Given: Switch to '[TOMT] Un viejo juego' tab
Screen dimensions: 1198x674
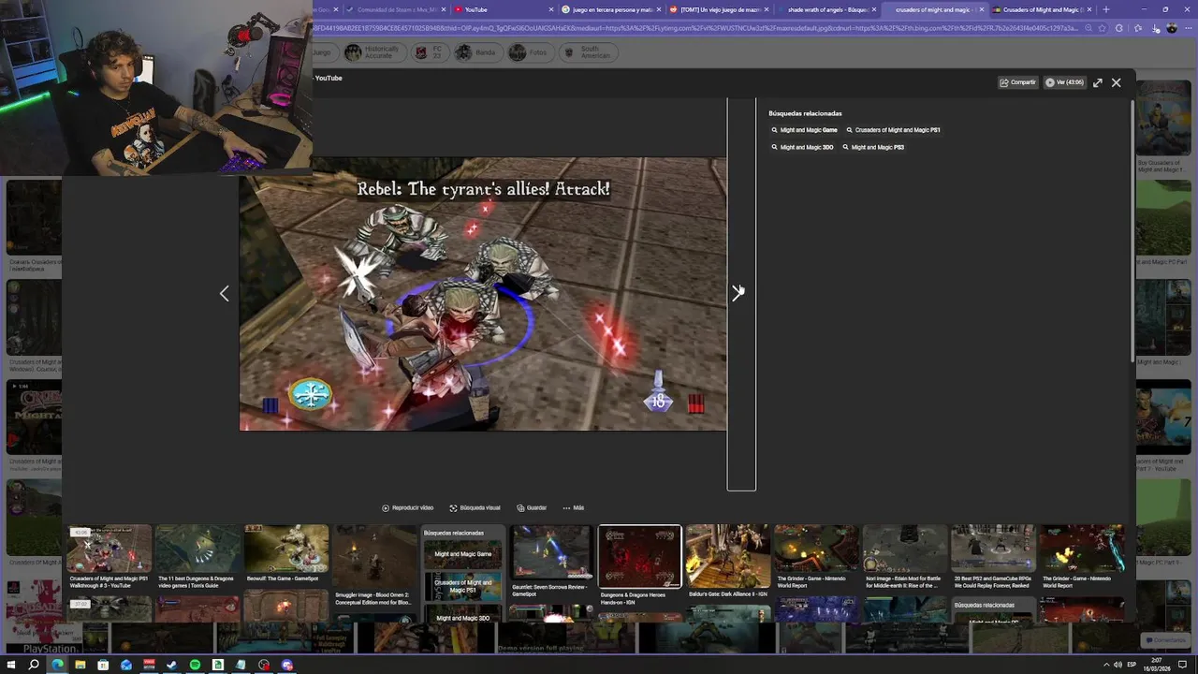Looking at the screenshot, I should (x=718, y=9).
